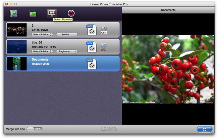
Task: Open the Audio1 track dropdown
Action: pyautogui.click(x=67, y=34)
